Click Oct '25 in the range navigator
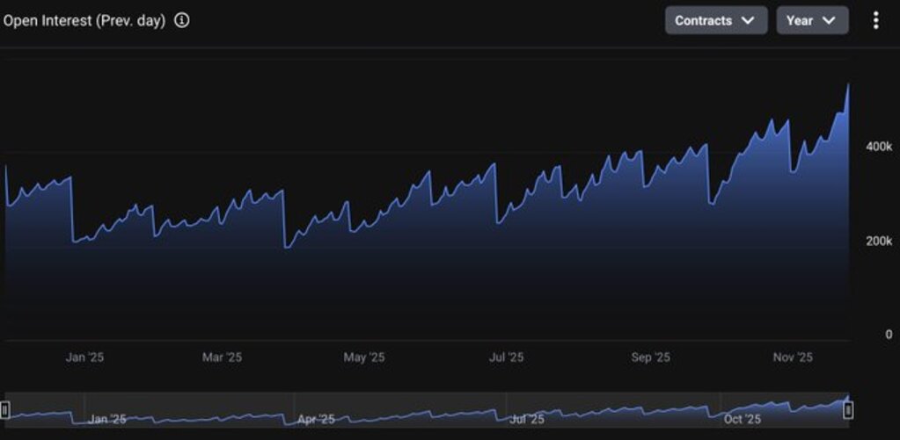The height and width of the screenshot is (440, 900). point(743,420)
